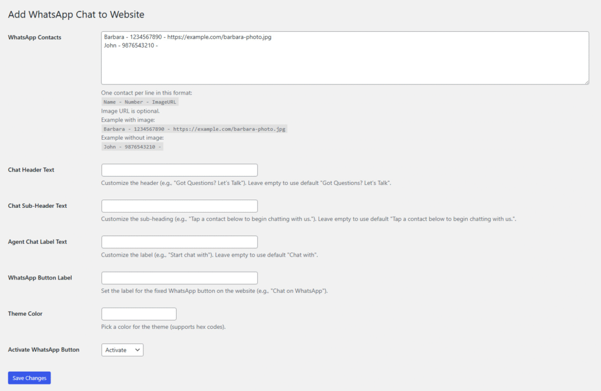
Task: Focus the WhatsApp Button Label input
Action: tap(180, 278)
